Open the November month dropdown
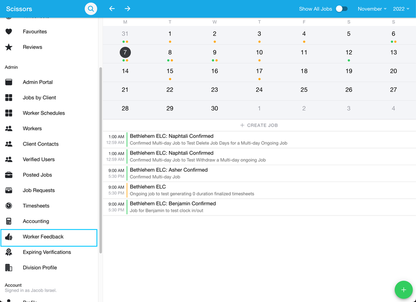This screenshot has height=302, width=416. coord(372,9)
